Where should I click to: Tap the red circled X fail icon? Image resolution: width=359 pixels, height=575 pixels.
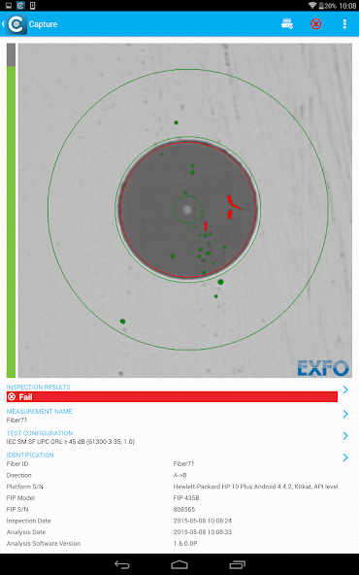click(315, 24)
